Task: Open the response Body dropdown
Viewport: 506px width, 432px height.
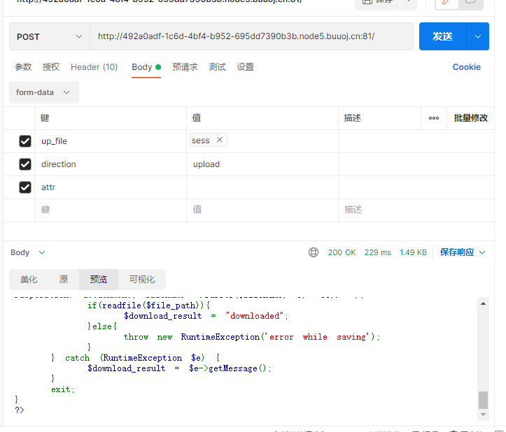Action: coord(28,252)
